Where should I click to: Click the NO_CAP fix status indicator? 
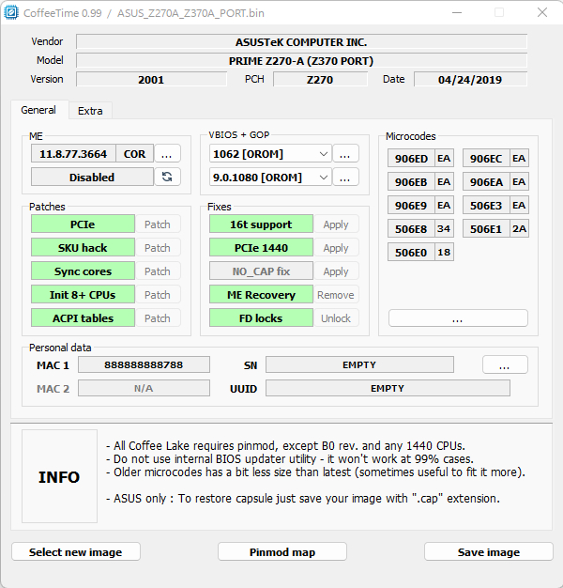point(261,271)
